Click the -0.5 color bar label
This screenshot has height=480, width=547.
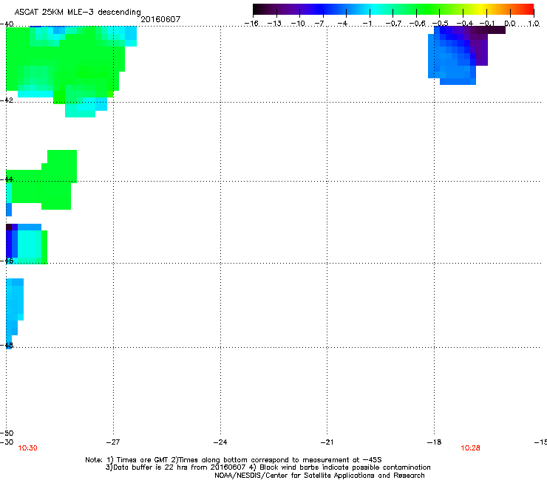click(x=440, y=24)
